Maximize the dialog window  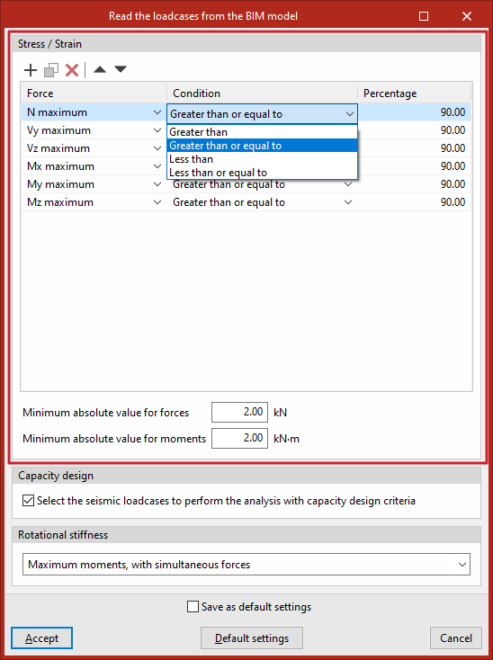[424, 16]
